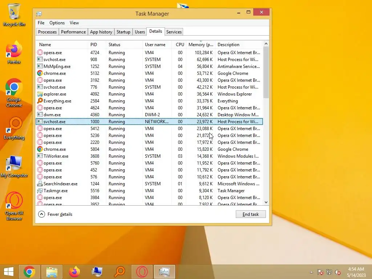
Task: Sort by the PID column header
Action: (97, 45)
